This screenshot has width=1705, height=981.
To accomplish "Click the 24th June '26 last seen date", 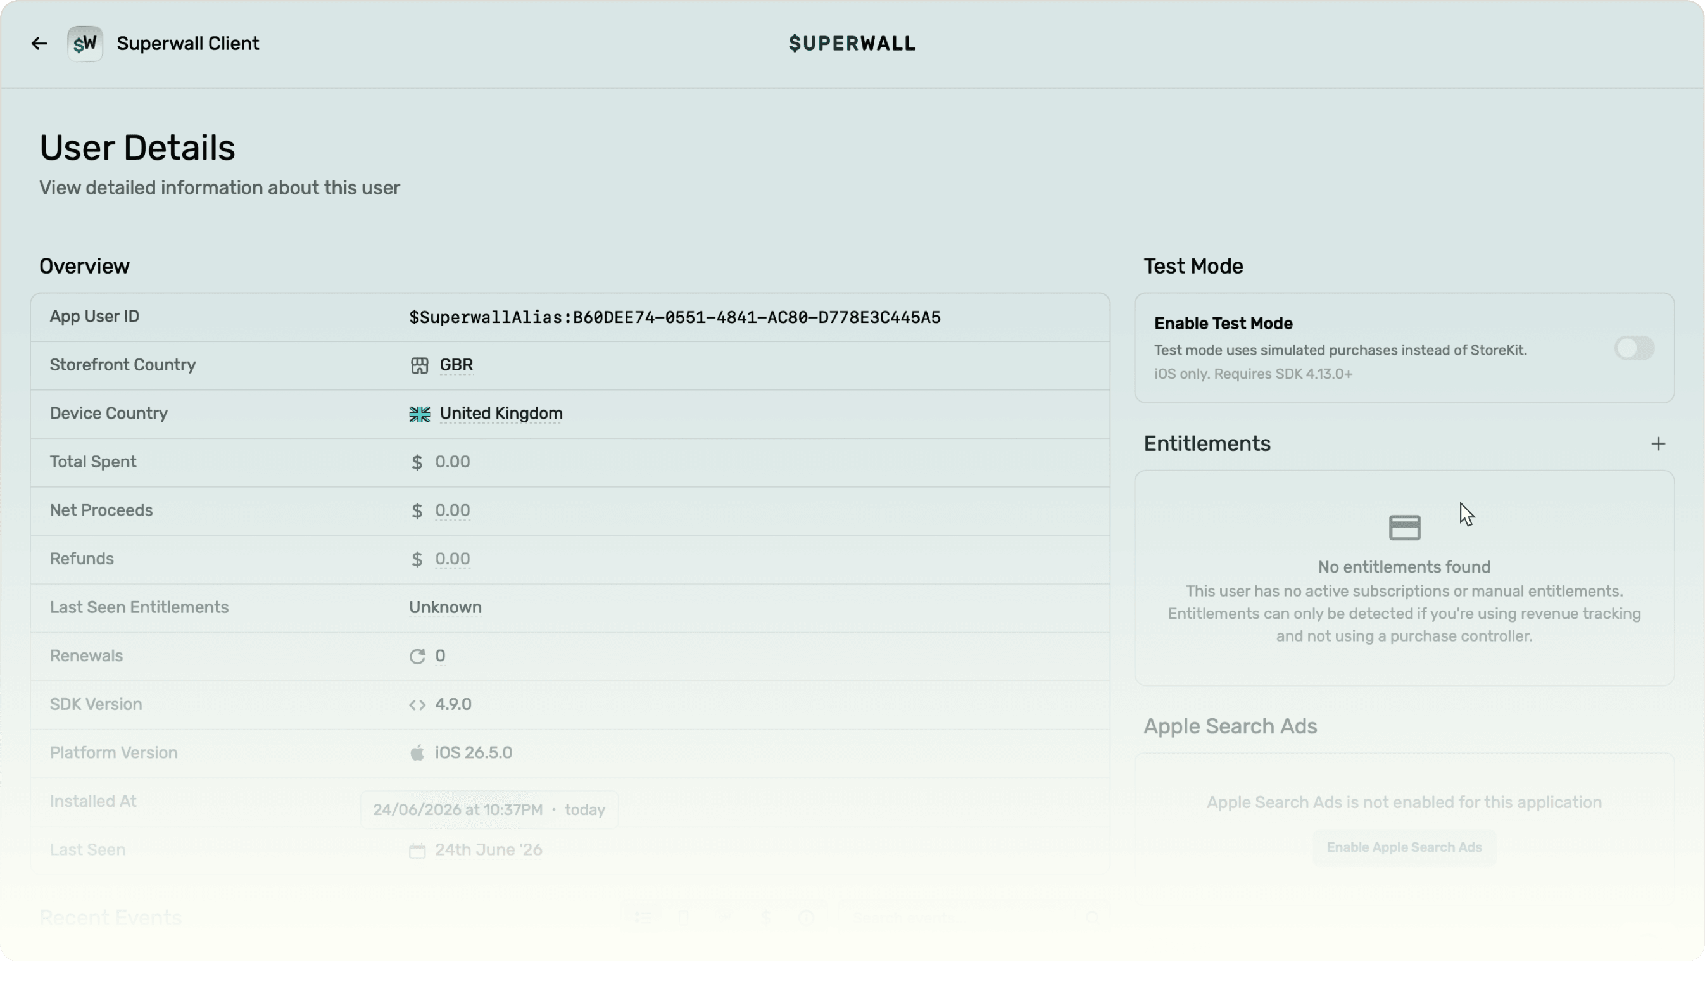I will [x=488, y=851].
